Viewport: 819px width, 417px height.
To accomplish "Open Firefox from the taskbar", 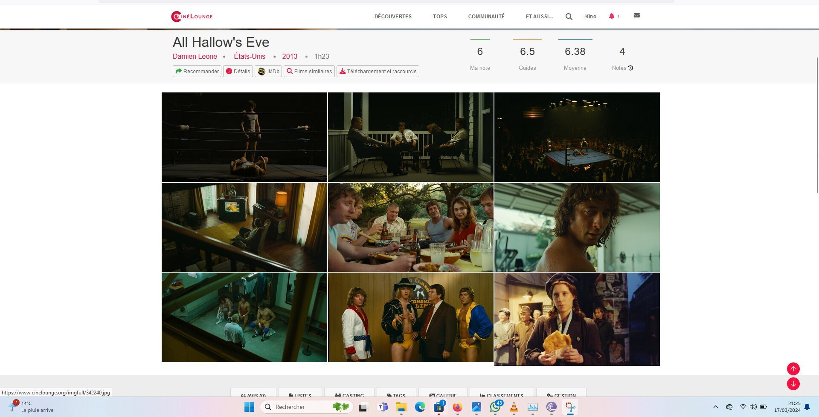I will [x=457, y=407].
